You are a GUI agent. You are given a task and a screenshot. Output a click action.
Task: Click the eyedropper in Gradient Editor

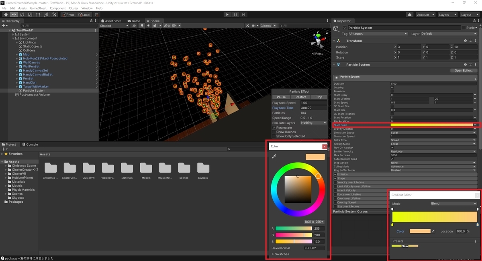(433, 231)
